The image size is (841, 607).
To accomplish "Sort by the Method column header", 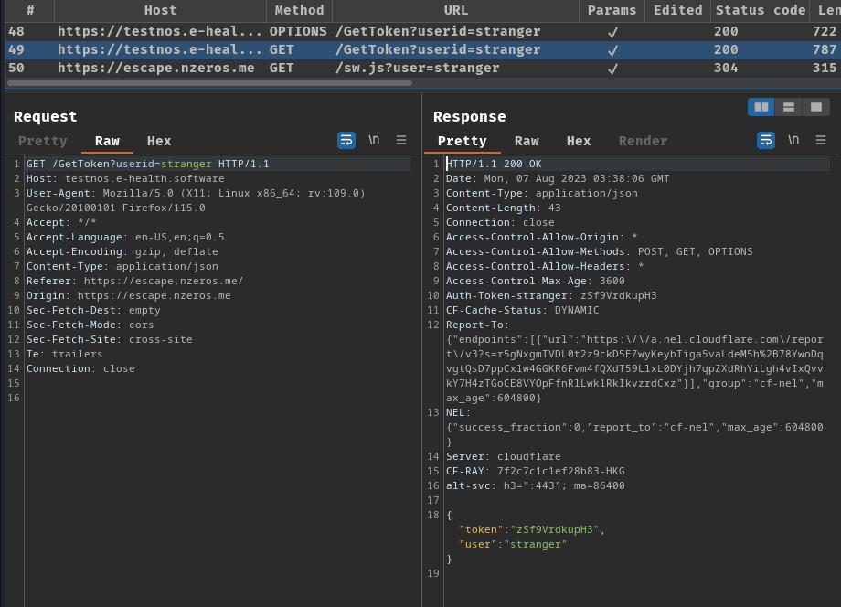I will (x=299, y=10).
